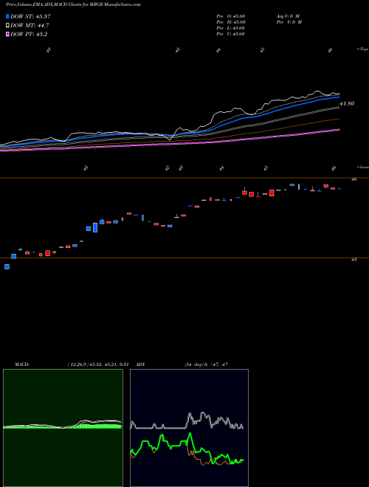Select the DOW PT: 43.2 label
This screenshot has height=487, width=369.
coord(29,34)
